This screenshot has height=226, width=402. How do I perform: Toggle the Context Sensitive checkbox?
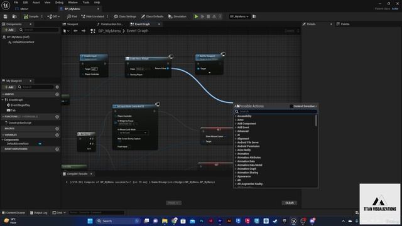(x=291, y=106)
